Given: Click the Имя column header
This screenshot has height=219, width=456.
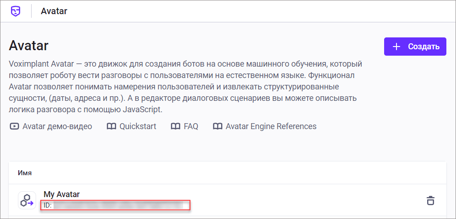Looking at the screenshot, I should click(25, 173).
